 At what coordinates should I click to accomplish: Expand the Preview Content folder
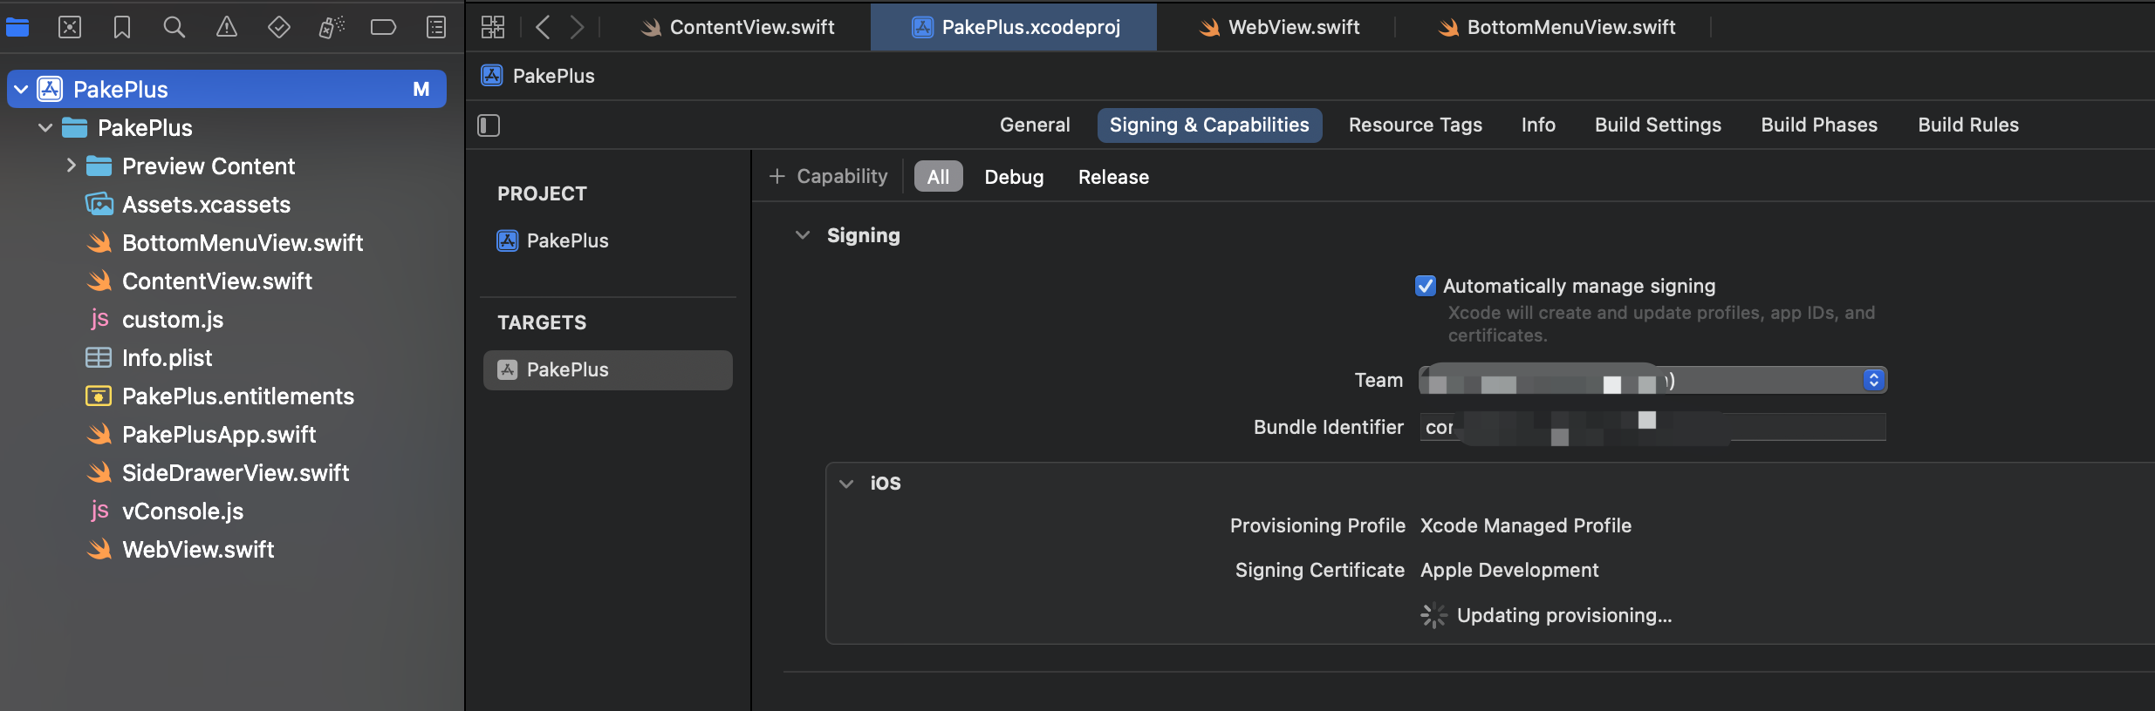click(71, 166)
